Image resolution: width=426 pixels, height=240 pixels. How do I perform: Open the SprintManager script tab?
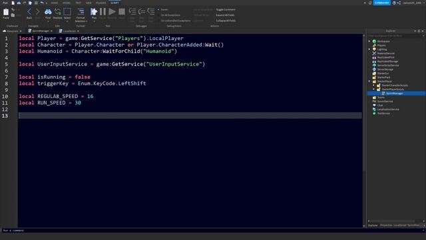point(40,31)
